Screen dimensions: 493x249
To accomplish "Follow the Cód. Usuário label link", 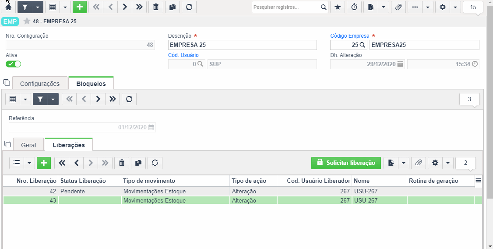I will [183, 55].
